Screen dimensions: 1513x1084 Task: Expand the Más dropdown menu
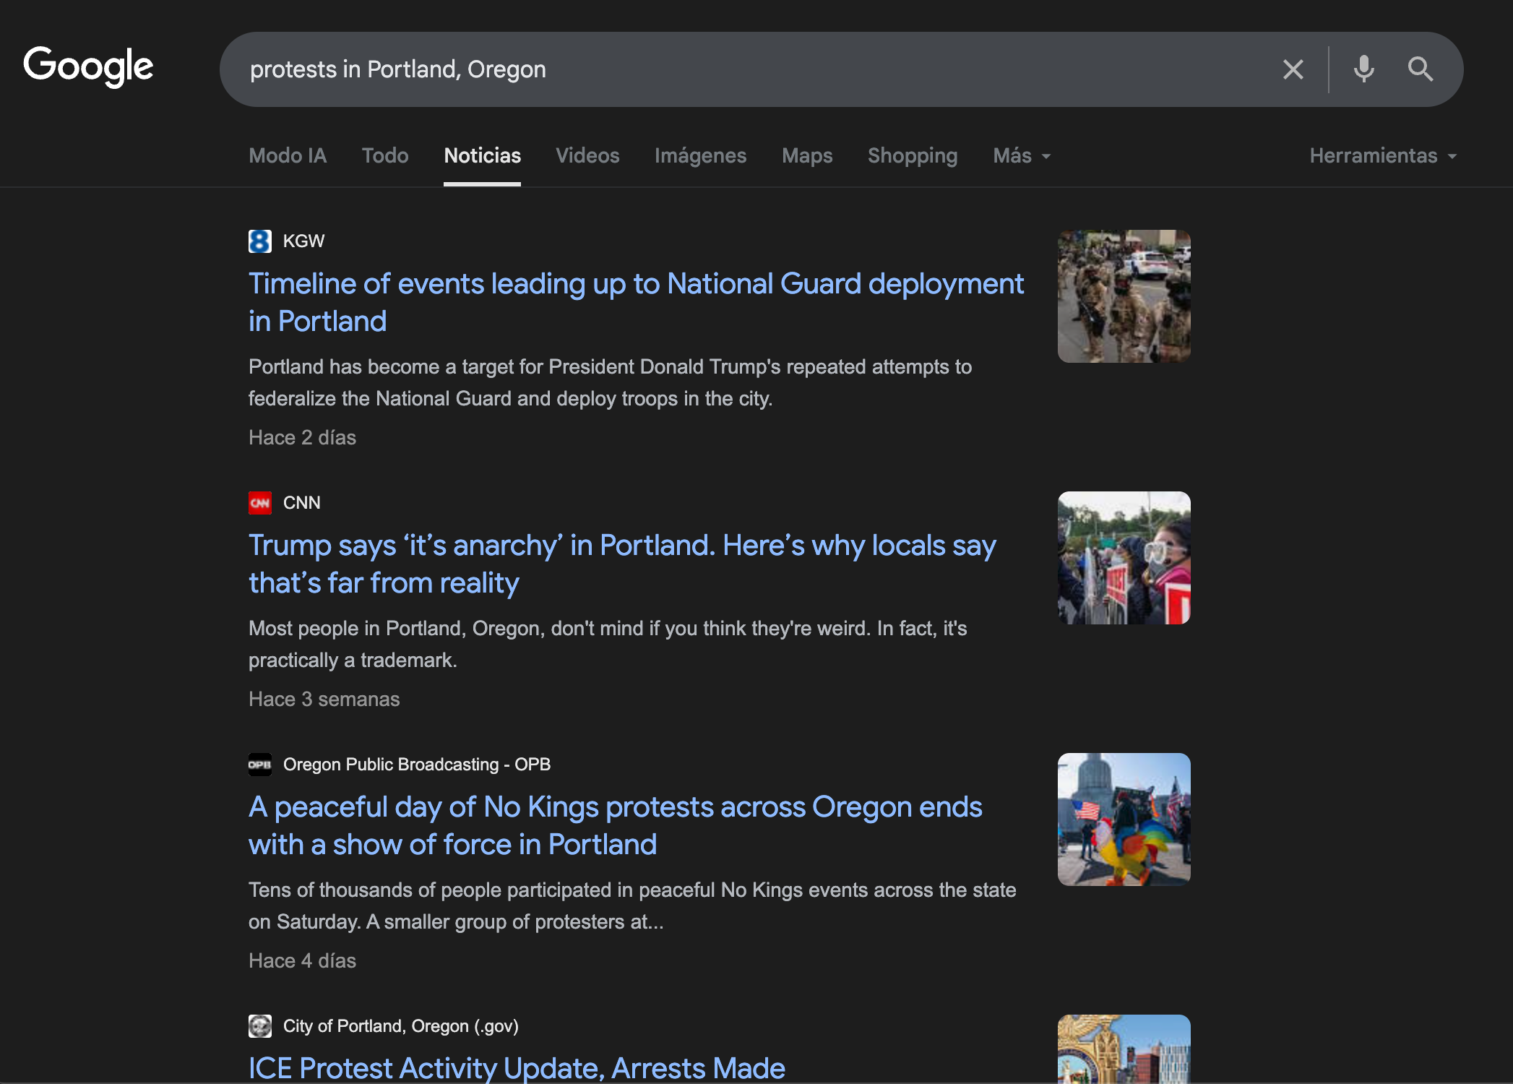pos(1022,156)
